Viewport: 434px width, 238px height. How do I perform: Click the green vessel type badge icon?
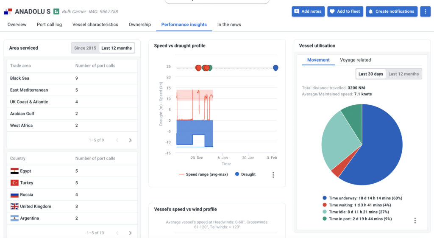point(56,11)
